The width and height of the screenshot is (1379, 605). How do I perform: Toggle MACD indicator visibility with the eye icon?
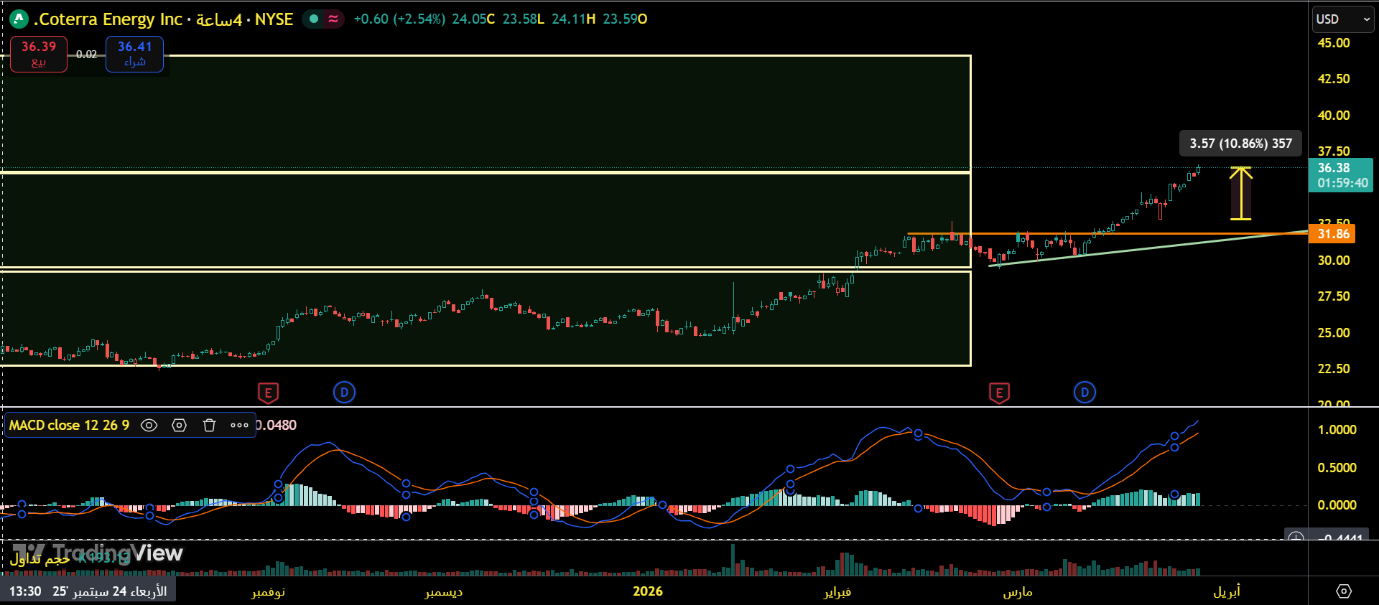point(149,425)
